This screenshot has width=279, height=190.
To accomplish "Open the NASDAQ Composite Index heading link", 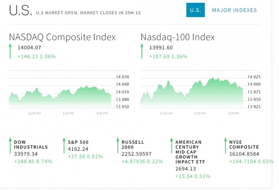I will coord(62,37).
